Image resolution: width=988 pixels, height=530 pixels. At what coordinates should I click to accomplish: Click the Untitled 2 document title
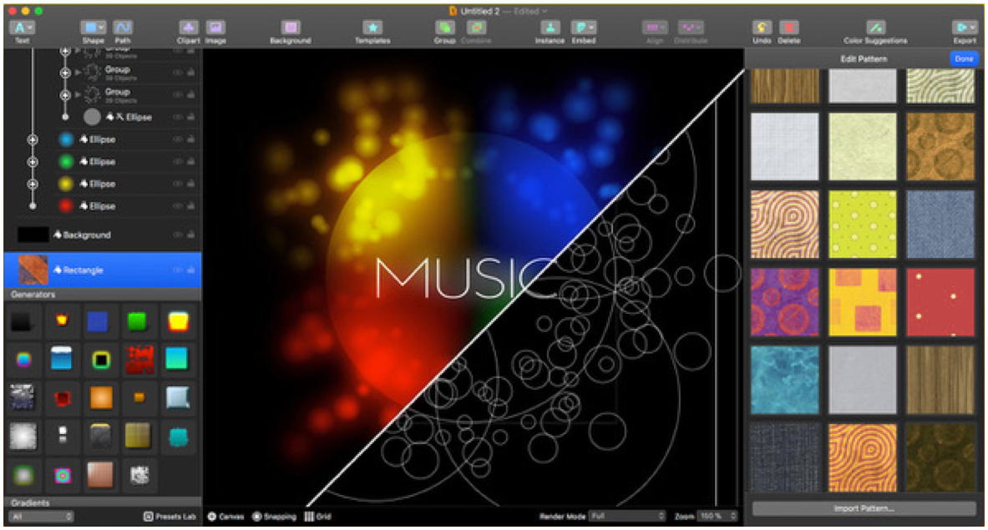coord(480,12)
